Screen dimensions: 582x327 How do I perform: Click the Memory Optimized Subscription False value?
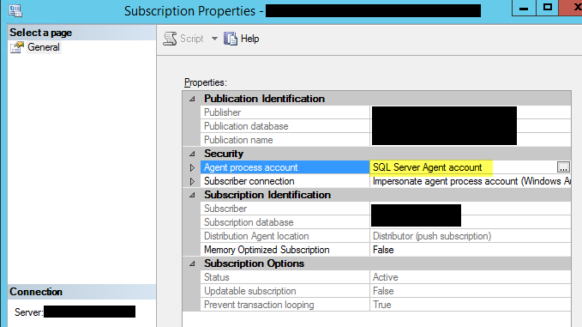(383, 250)
